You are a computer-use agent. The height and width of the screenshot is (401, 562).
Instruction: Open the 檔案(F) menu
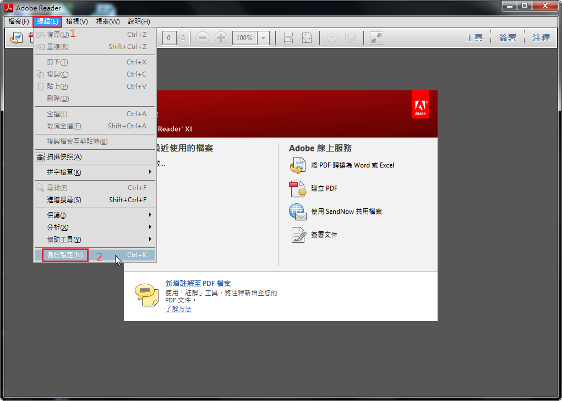tap(19, 21)
